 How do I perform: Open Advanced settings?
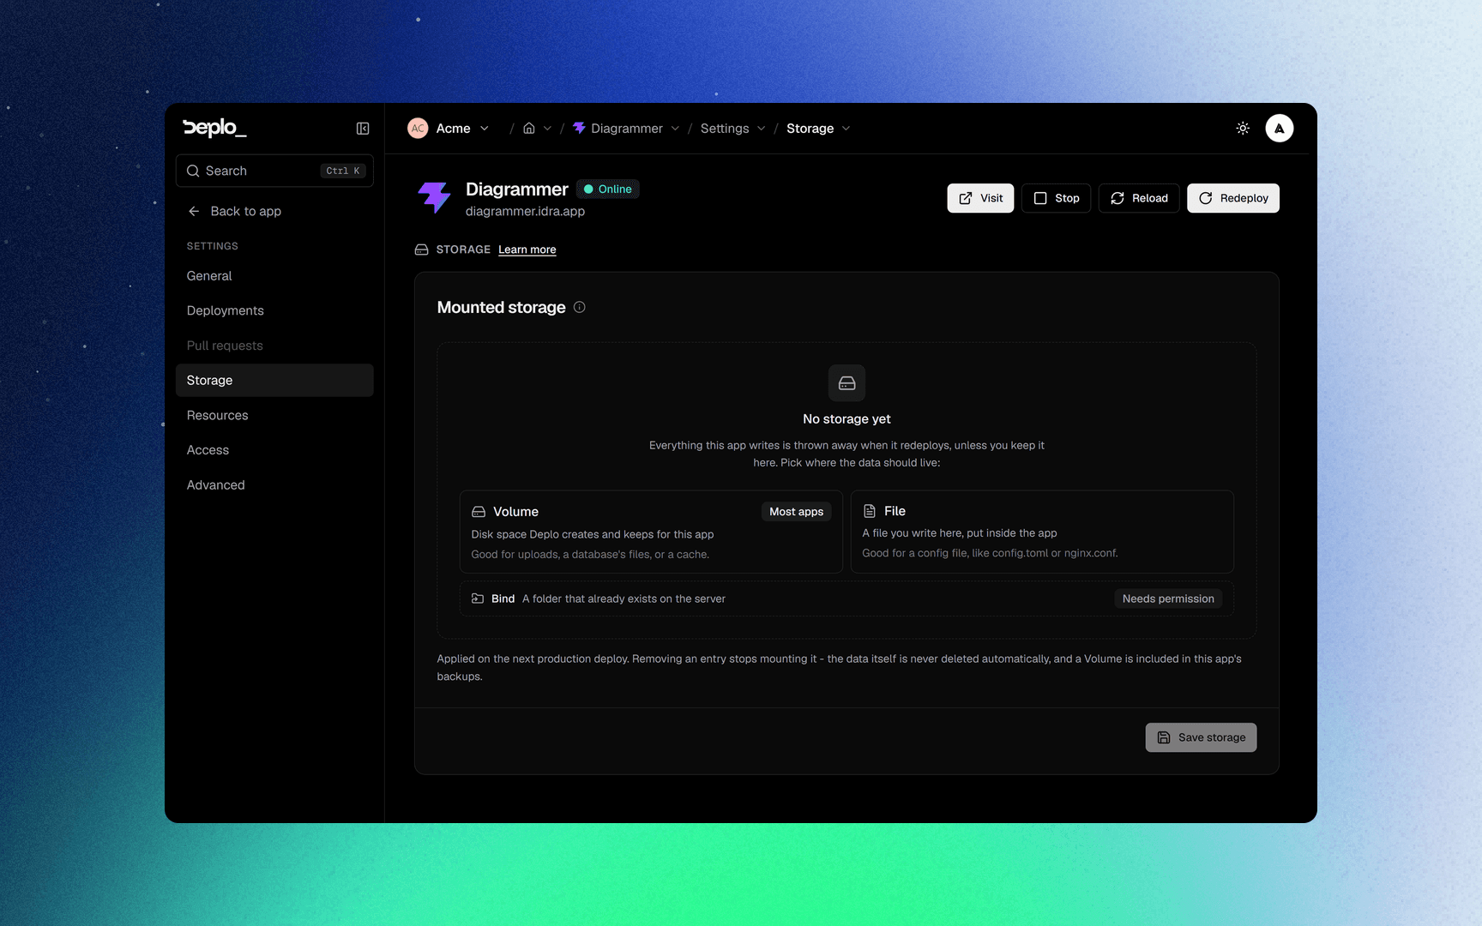(x=274, y=485)
